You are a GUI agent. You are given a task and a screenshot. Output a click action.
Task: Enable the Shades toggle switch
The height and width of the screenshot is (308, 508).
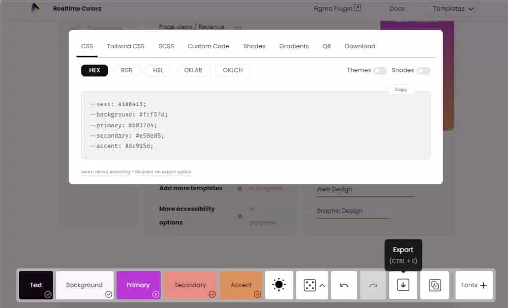pos(424,70)
